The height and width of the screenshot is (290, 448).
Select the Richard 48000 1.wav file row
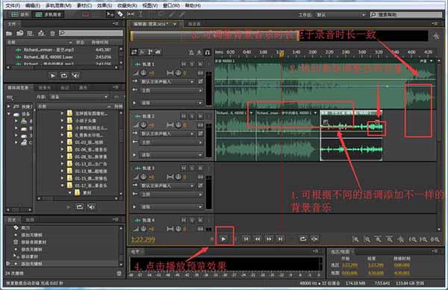pos(63,57)
